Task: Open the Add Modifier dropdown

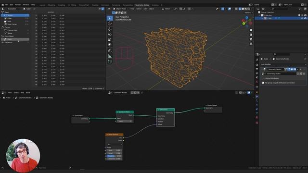Action: (x=283, y=64)
